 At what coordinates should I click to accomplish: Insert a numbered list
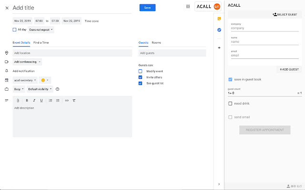click(51, 100)
